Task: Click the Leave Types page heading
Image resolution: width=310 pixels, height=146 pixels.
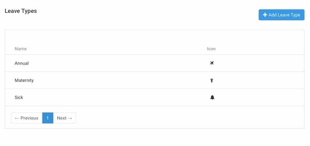Action: 21,11
